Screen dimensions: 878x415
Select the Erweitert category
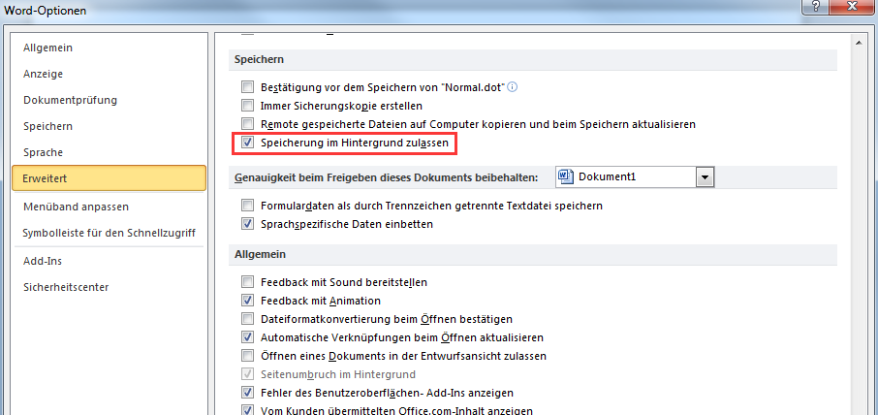point(110,178)
